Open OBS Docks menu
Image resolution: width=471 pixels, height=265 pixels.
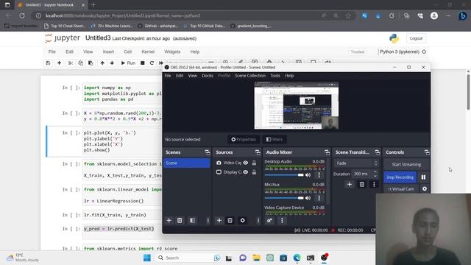point(208,76)
